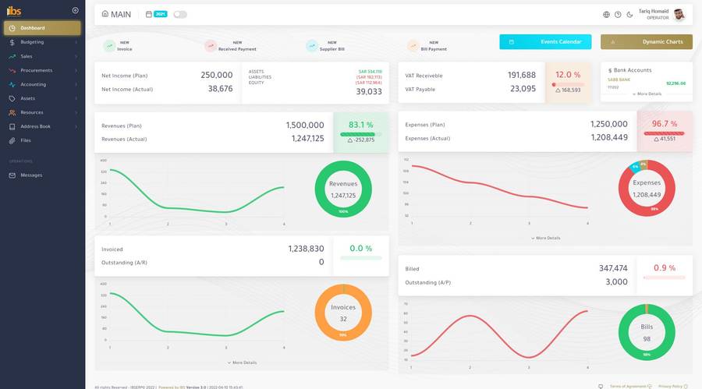Image resolution: width=702 pixels, height=389 pixels.
Task: Click the sidebar collapse circle icon
Action: point(75,10)
